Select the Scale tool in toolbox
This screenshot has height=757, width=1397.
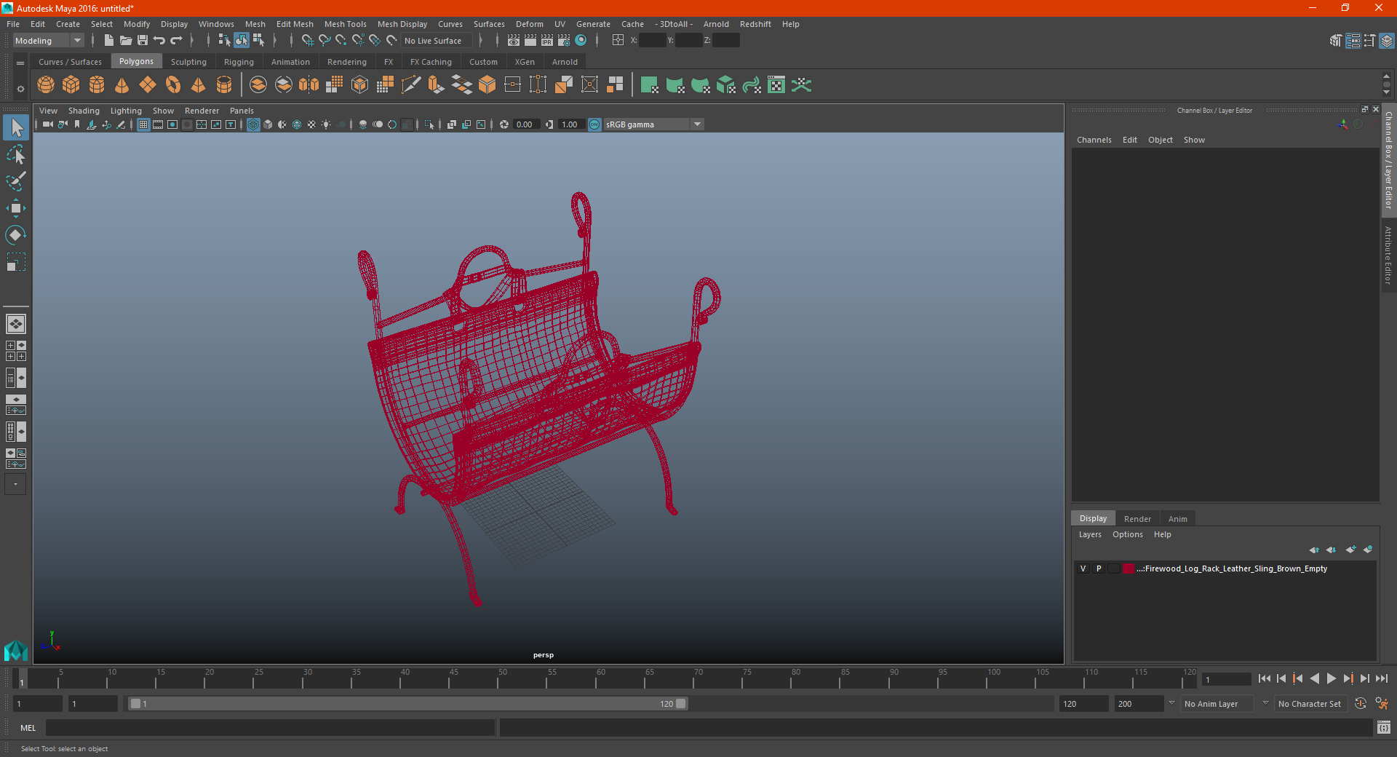click(x=16, y=262)
